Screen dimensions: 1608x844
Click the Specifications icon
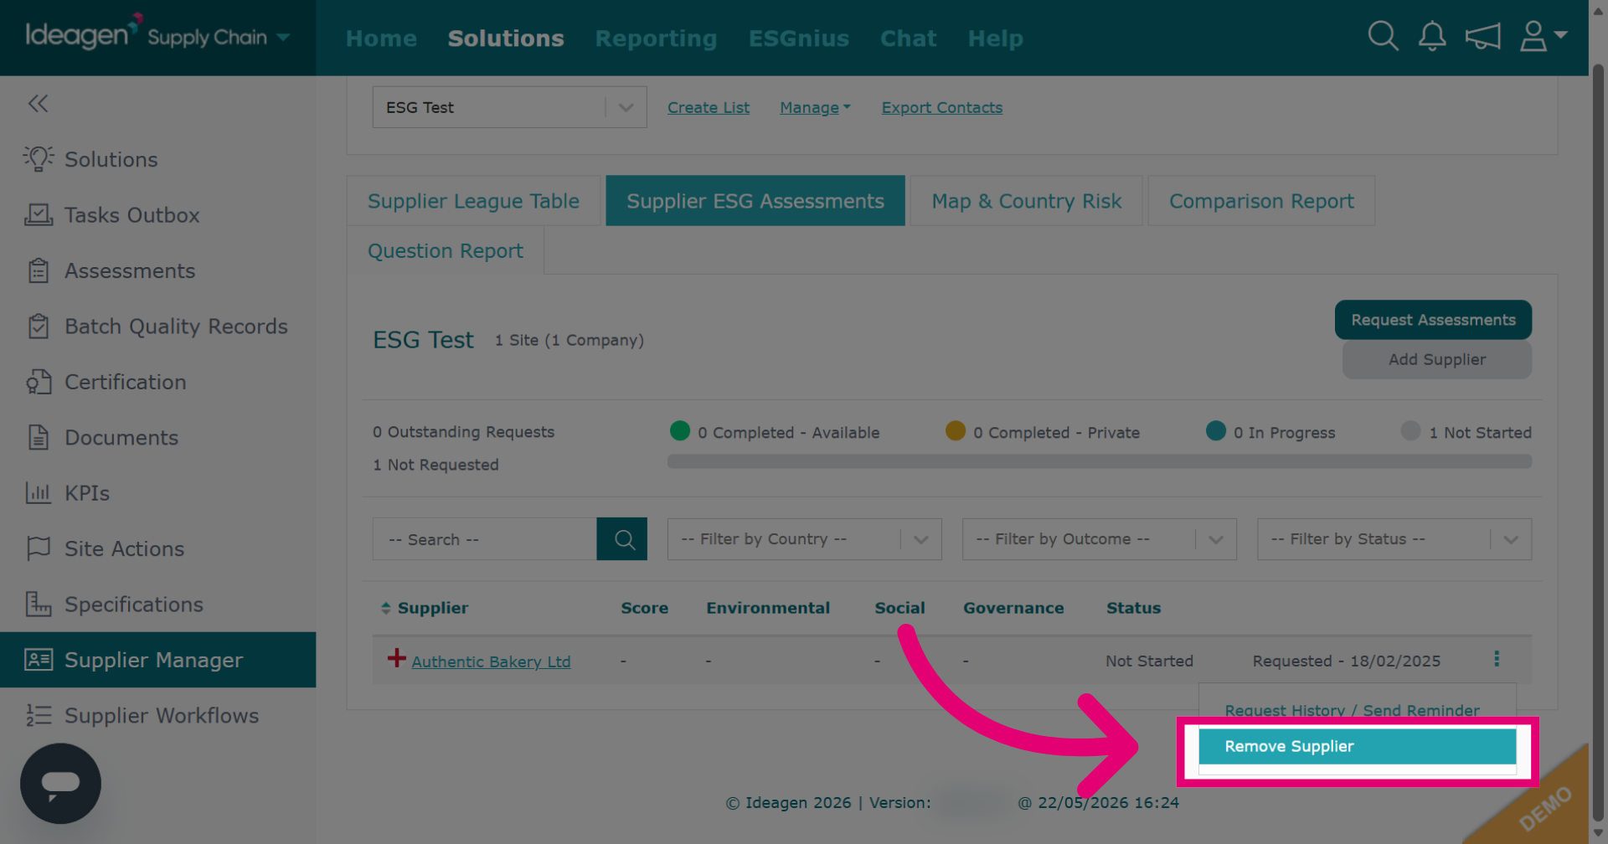click(x=39, y=604)
